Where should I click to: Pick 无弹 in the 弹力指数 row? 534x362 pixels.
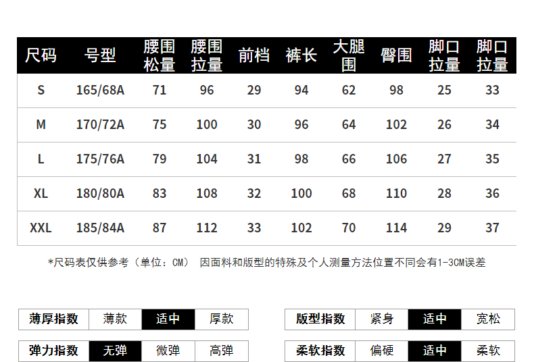pos(115,351)
